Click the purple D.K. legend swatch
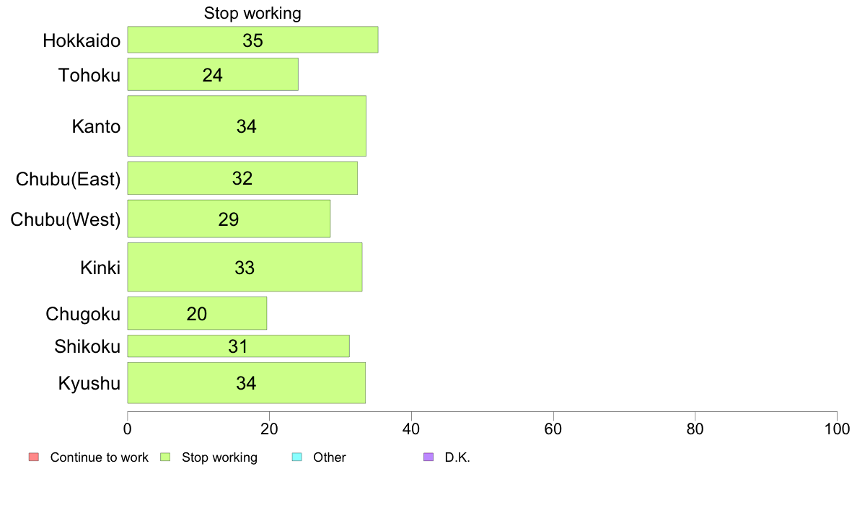Image resolution: width=857 pixels, height=531 pixels. [x=428, y=457]
